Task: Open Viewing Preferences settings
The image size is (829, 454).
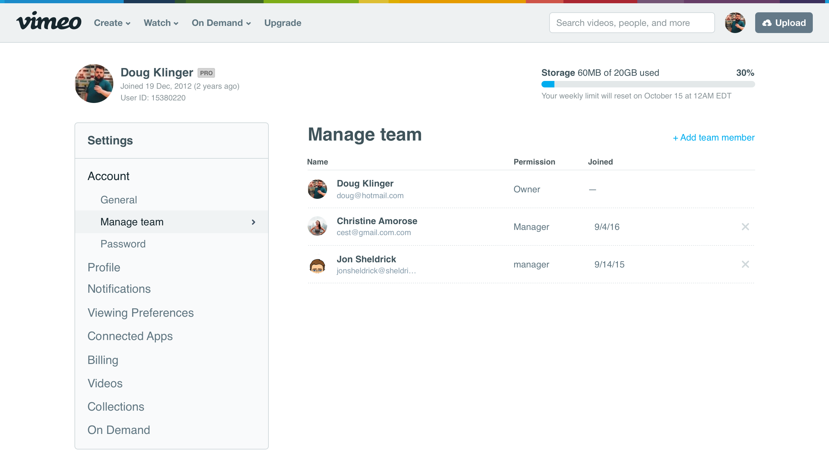Action: pyautogui.click(x=141, y=313)
